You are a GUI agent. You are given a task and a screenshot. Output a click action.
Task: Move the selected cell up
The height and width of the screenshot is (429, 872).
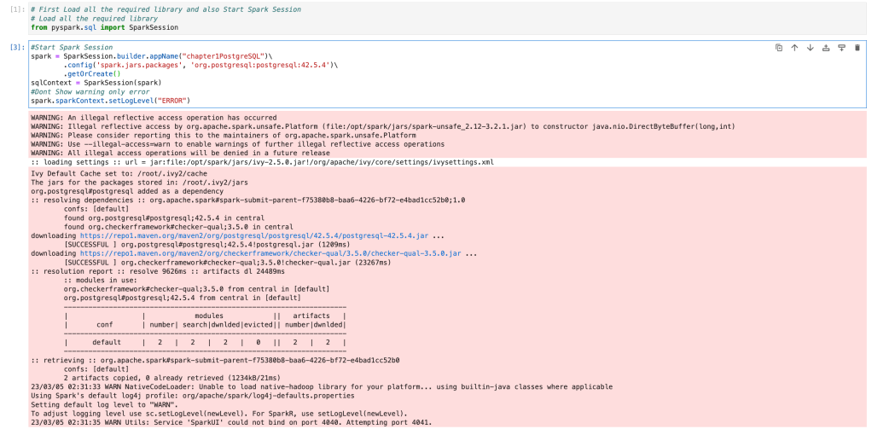click(794, 48)
